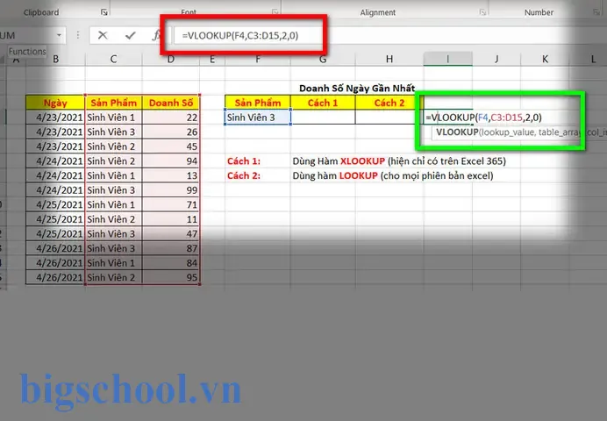Screen dimensions: 607x421
Task: Select the Doanh Số cell with value 11
Action: pyautogui.click(x=171, y=219)
